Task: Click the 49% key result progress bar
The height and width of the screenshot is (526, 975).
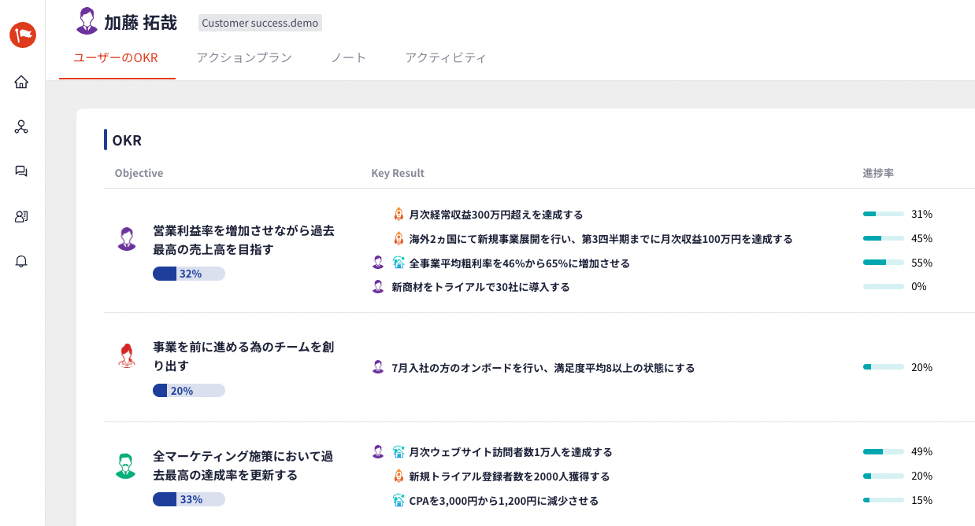Action: [x=883, y=451]
